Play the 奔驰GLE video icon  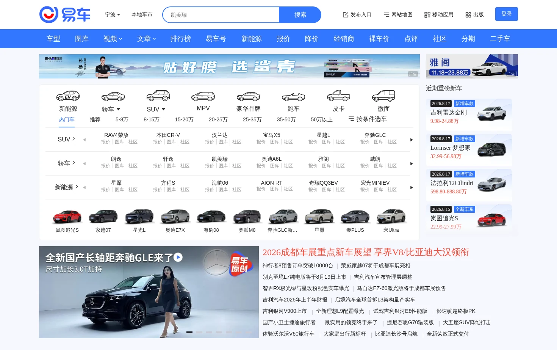[x=178, y=257]
